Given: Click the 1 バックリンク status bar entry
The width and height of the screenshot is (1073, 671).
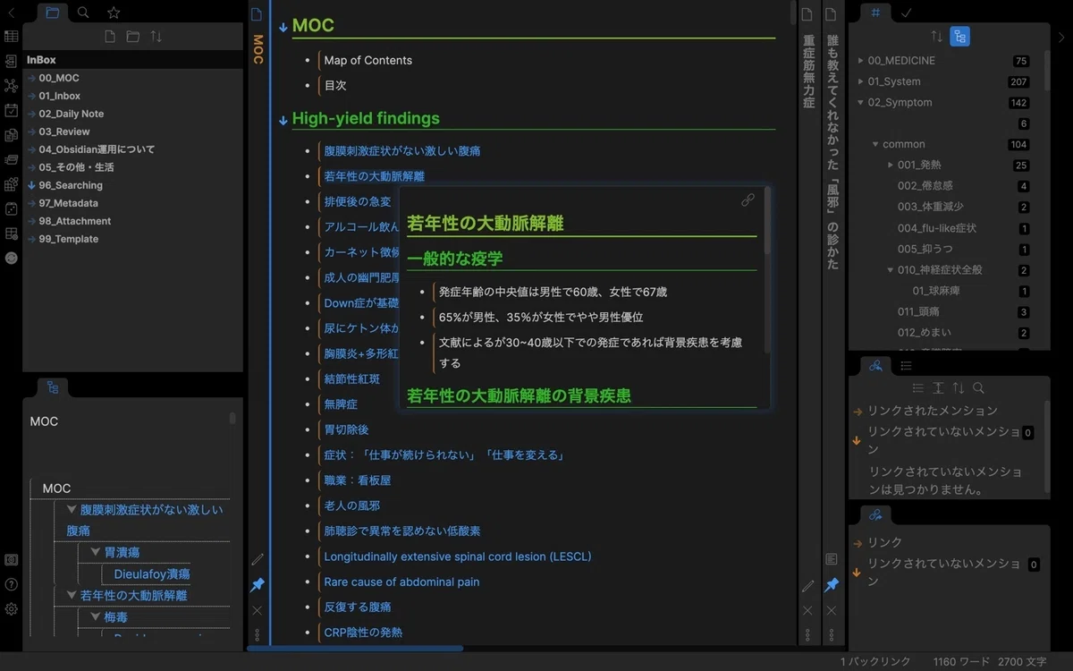Looking at the screenshot, I should tap(875, 662).
